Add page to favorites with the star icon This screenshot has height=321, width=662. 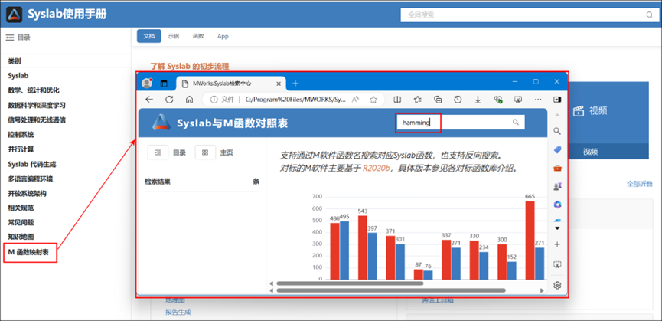[x=373, y=100]
